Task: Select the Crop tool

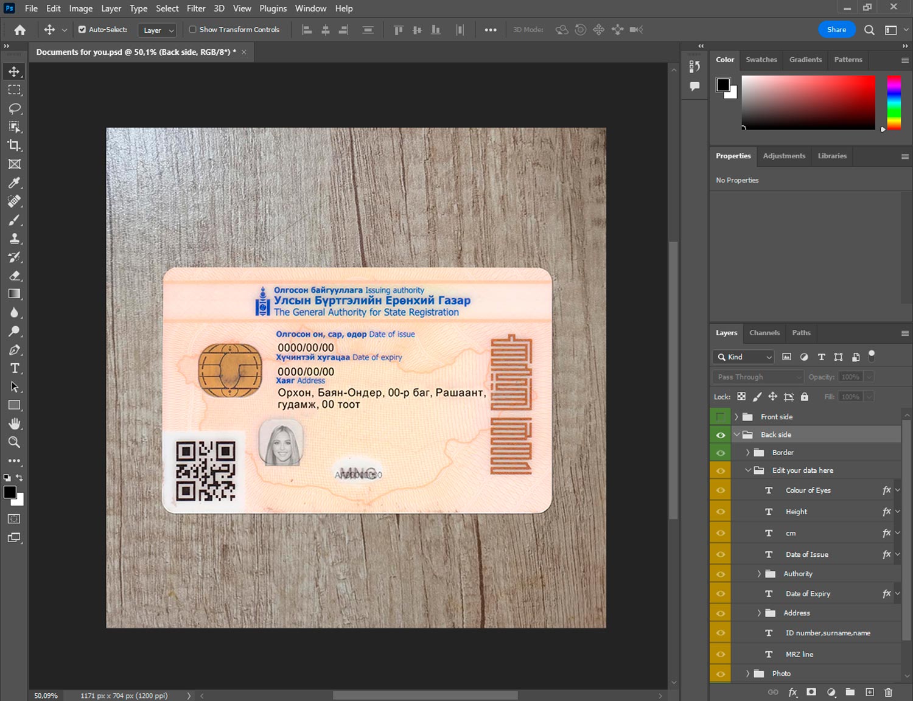Action: pyautogui.click(x=14, y=145)
